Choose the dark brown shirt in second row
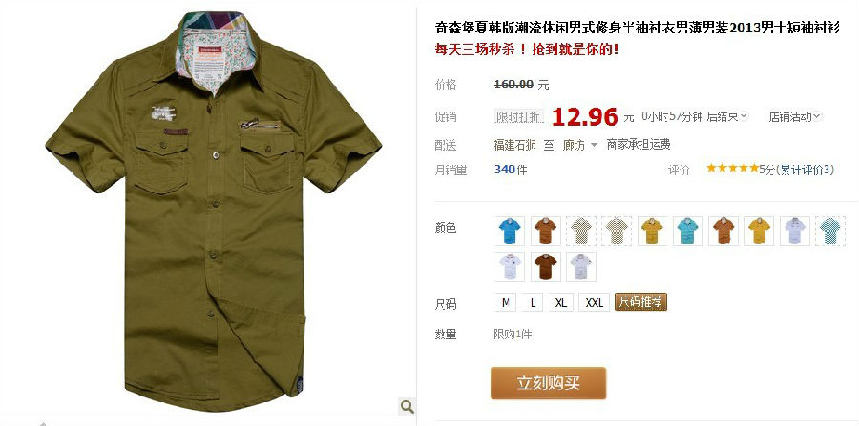The height and width of the screenshot is (426, 859). point(546,267)
